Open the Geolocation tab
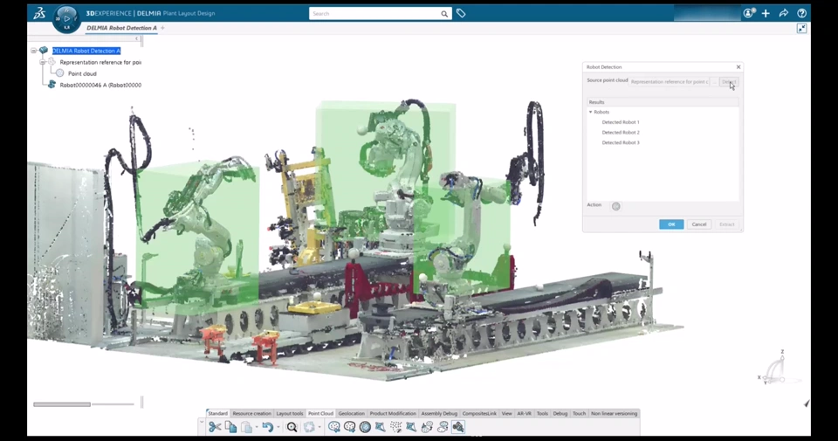The height and width of the screenshot is (441, 838). tap(352, 413)
